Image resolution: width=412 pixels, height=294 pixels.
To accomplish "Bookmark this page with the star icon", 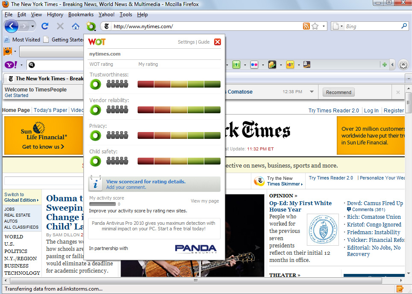I will tap(315, 26).
